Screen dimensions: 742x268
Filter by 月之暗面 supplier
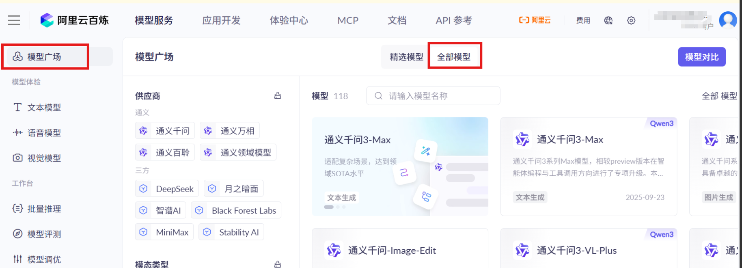click(233, 188)
